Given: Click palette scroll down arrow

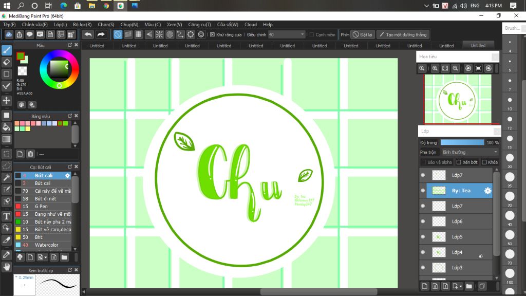Looking at the screenshot, I should point(75,146).
